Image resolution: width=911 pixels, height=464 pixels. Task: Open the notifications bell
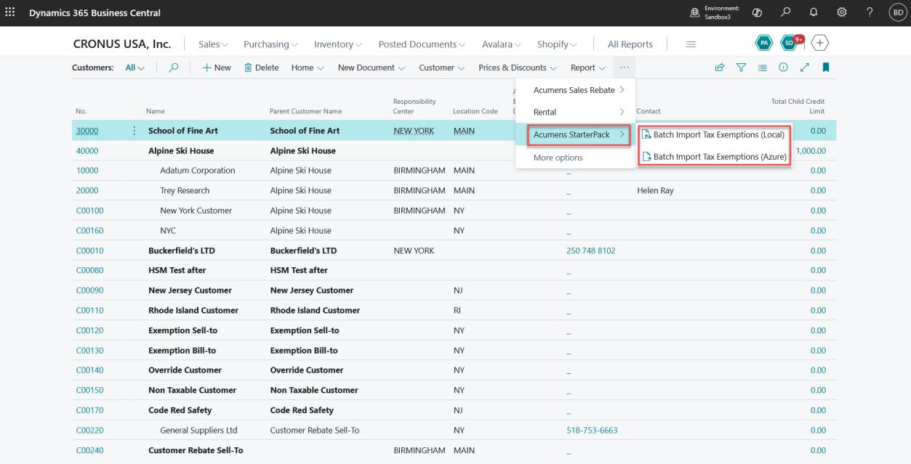point(814,12)
